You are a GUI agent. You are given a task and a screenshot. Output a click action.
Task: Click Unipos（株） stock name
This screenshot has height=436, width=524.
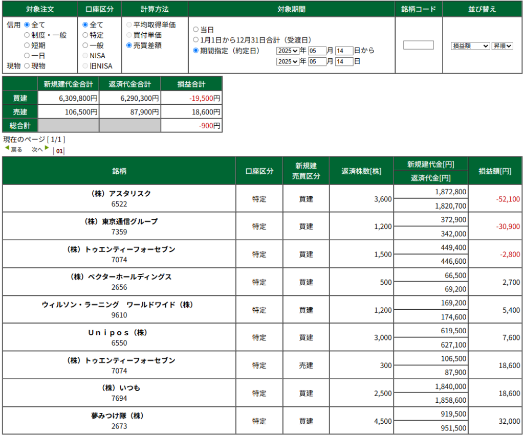[x=118, y=333]
